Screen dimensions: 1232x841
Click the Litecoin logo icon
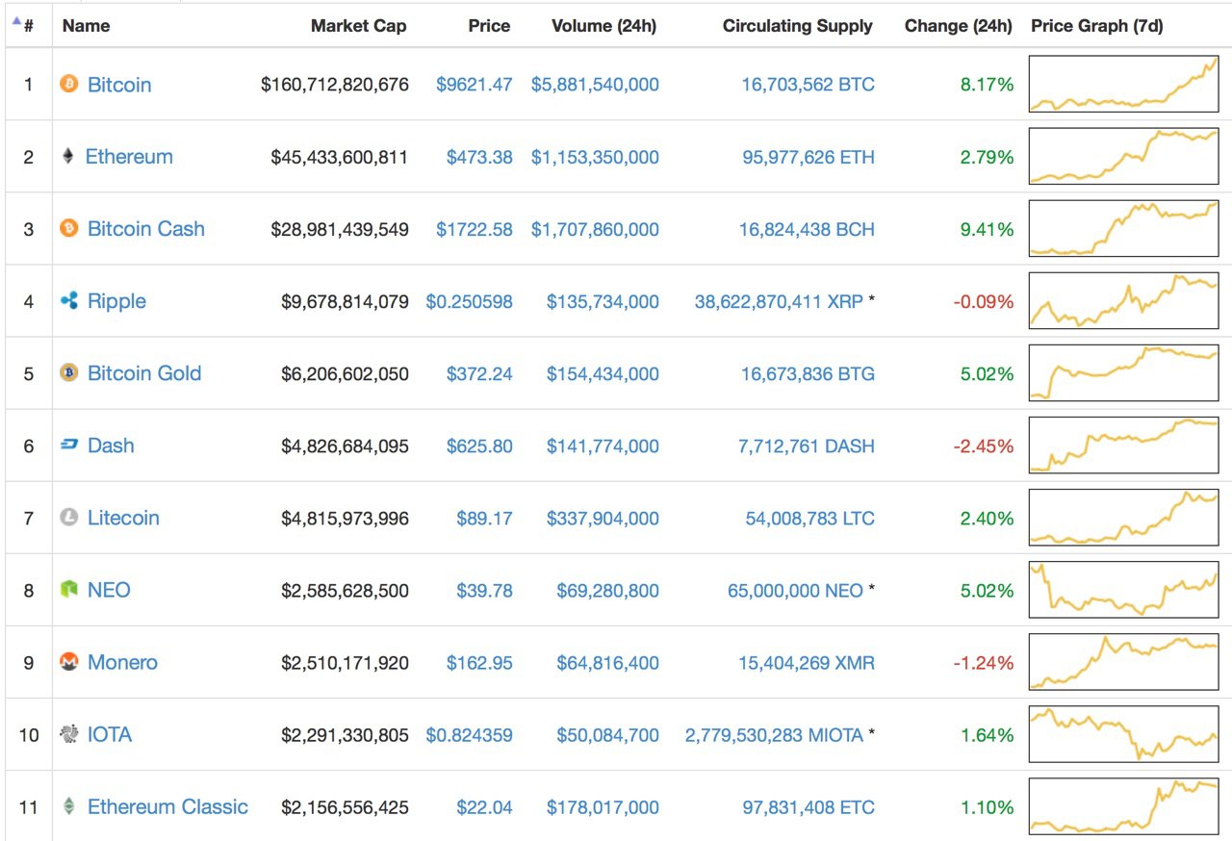click(68, 518)
